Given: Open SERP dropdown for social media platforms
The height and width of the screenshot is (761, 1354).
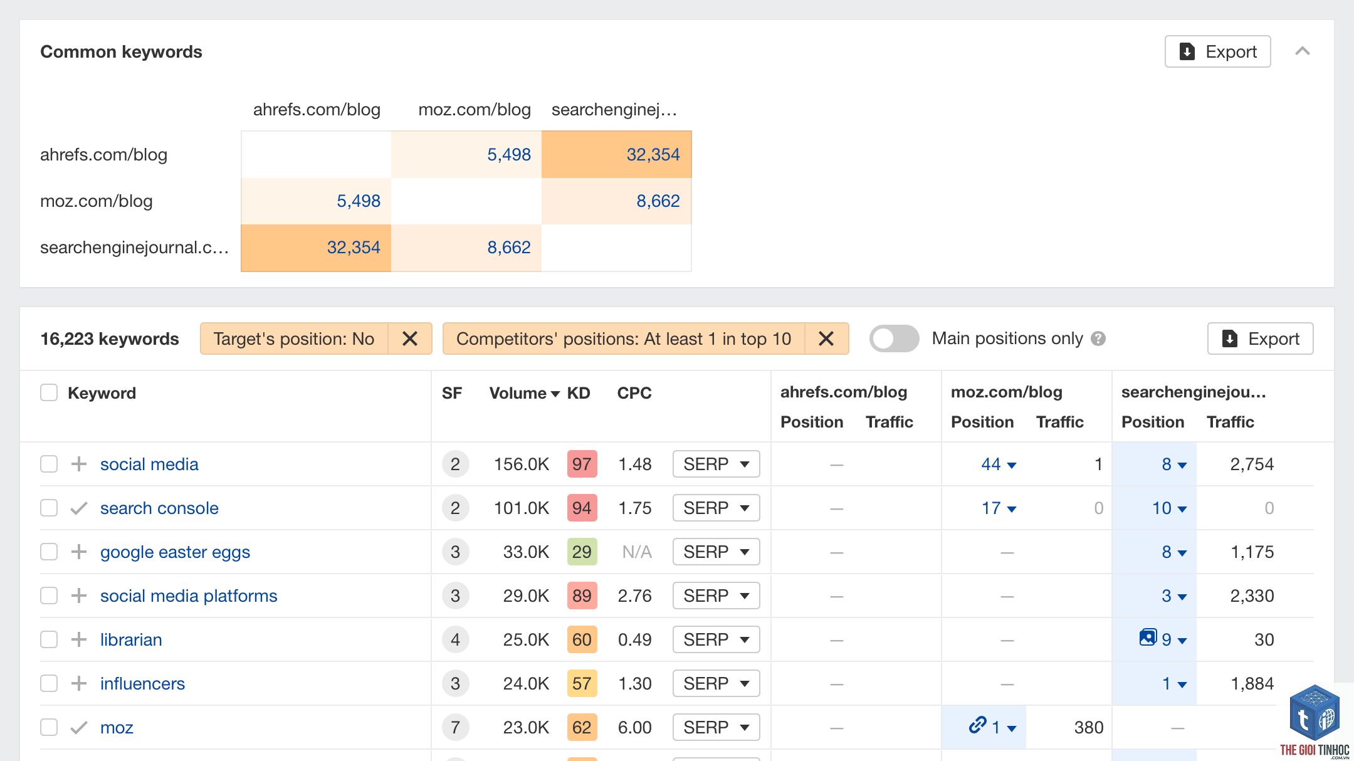Looking at the screenshot, I should [716, 596].
